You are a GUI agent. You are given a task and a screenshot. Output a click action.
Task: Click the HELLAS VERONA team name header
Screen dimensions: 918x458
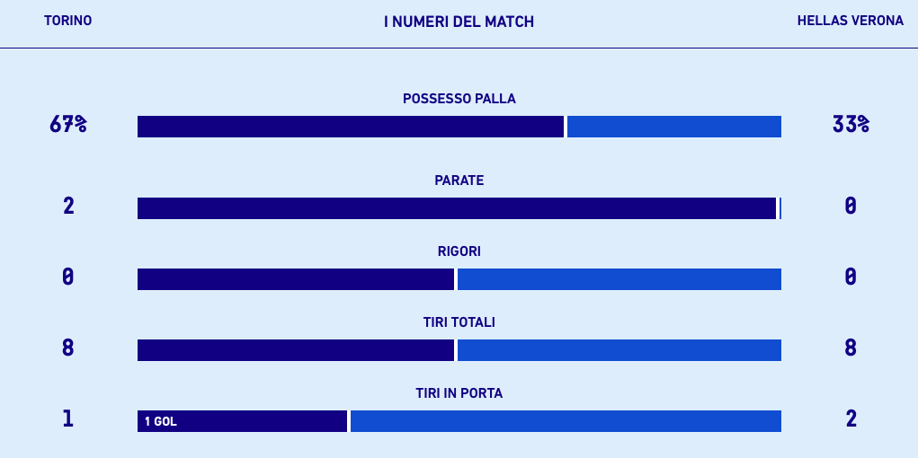tap(850, 21)
